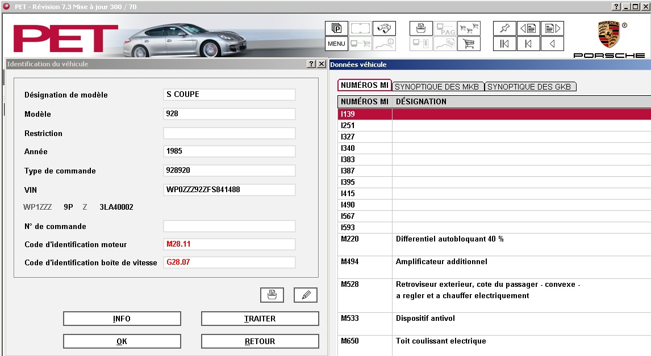Click the greyed screen-to-cart icon

360,44
